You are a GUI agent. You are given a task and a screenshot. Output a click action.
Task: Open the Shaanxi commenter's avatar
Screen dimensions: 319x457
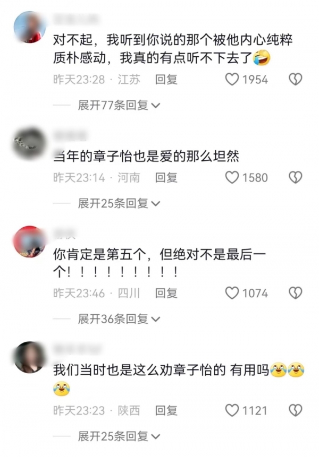(29, 357)
